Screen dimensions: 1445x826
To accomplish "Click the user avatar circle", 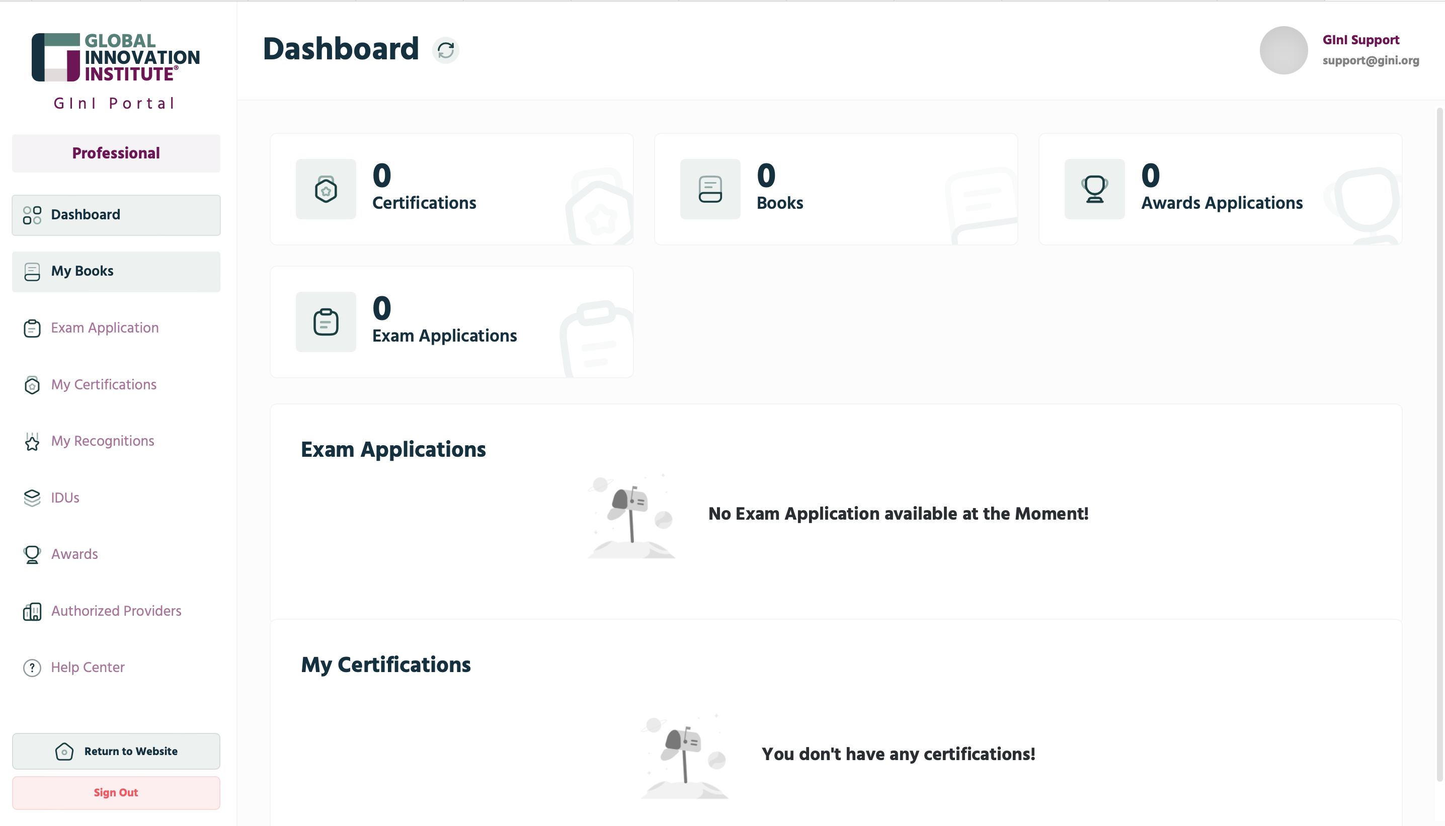I will click(x=1283, y=50).
